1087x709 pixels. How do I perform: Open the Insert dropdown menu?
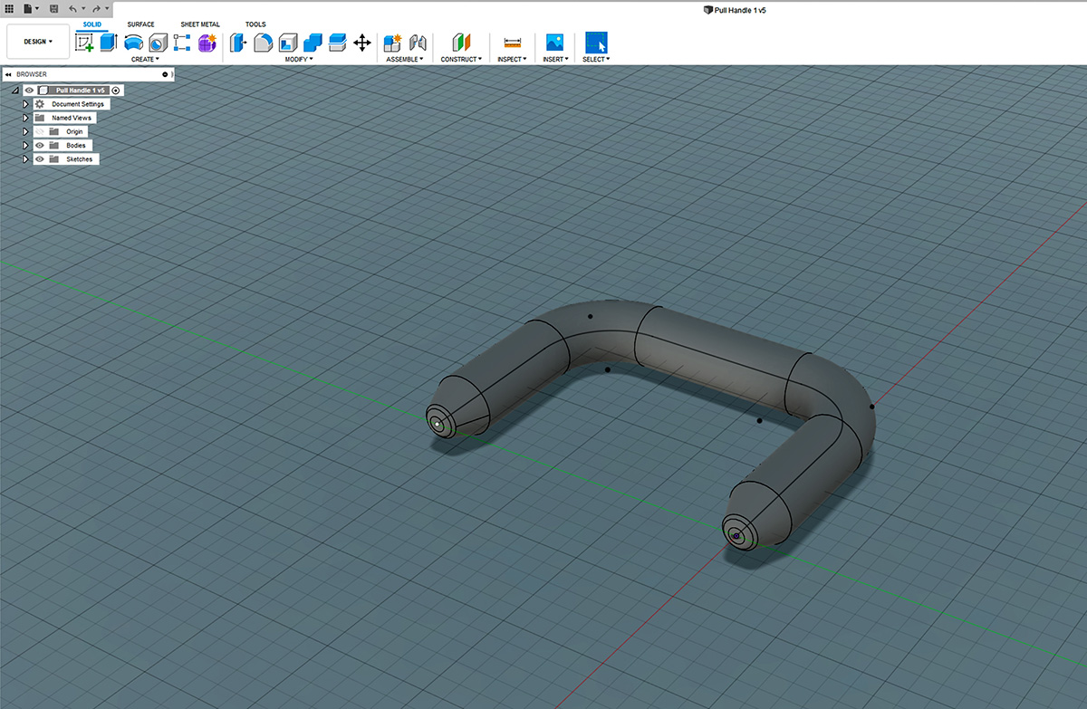pyautogui.click(x=555, y=59)
